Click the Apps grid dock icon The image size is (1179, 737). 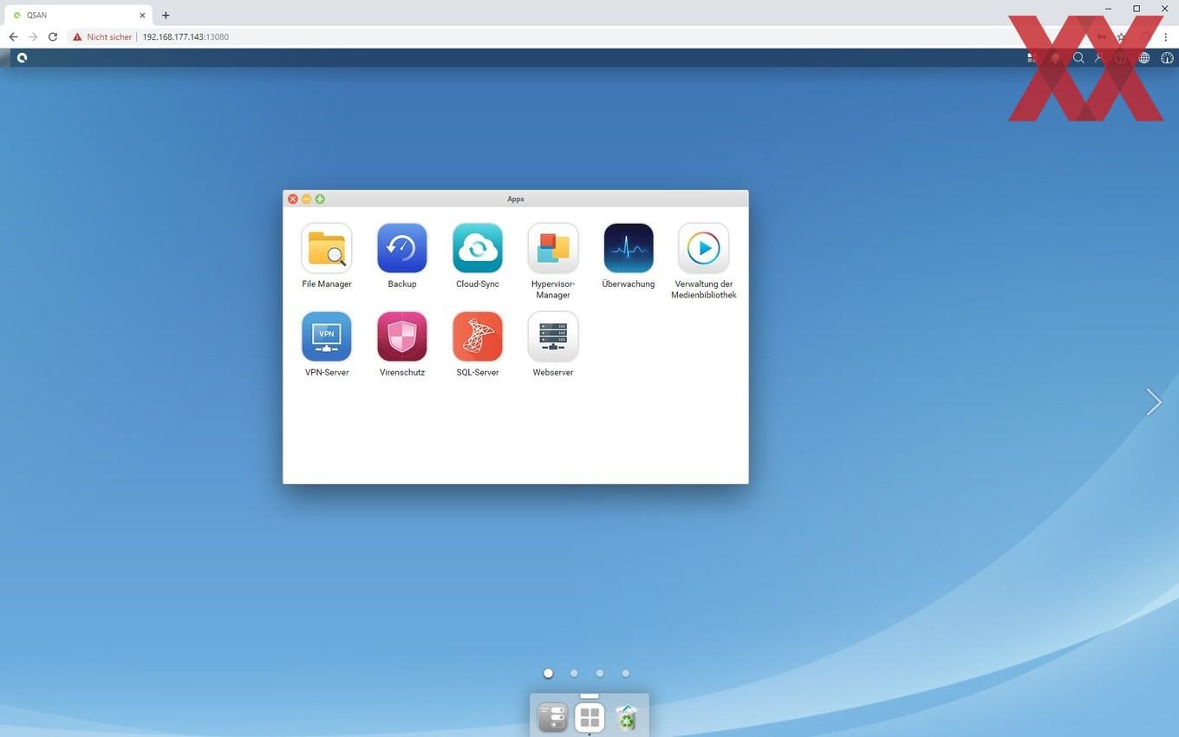[589, 718]
